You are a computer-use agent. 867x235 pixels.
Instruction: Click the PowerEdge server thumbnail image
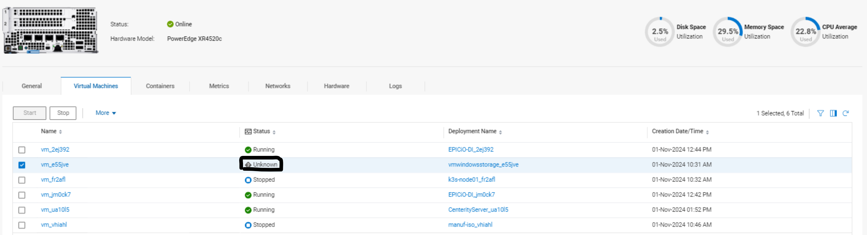[x=50, y=31]
